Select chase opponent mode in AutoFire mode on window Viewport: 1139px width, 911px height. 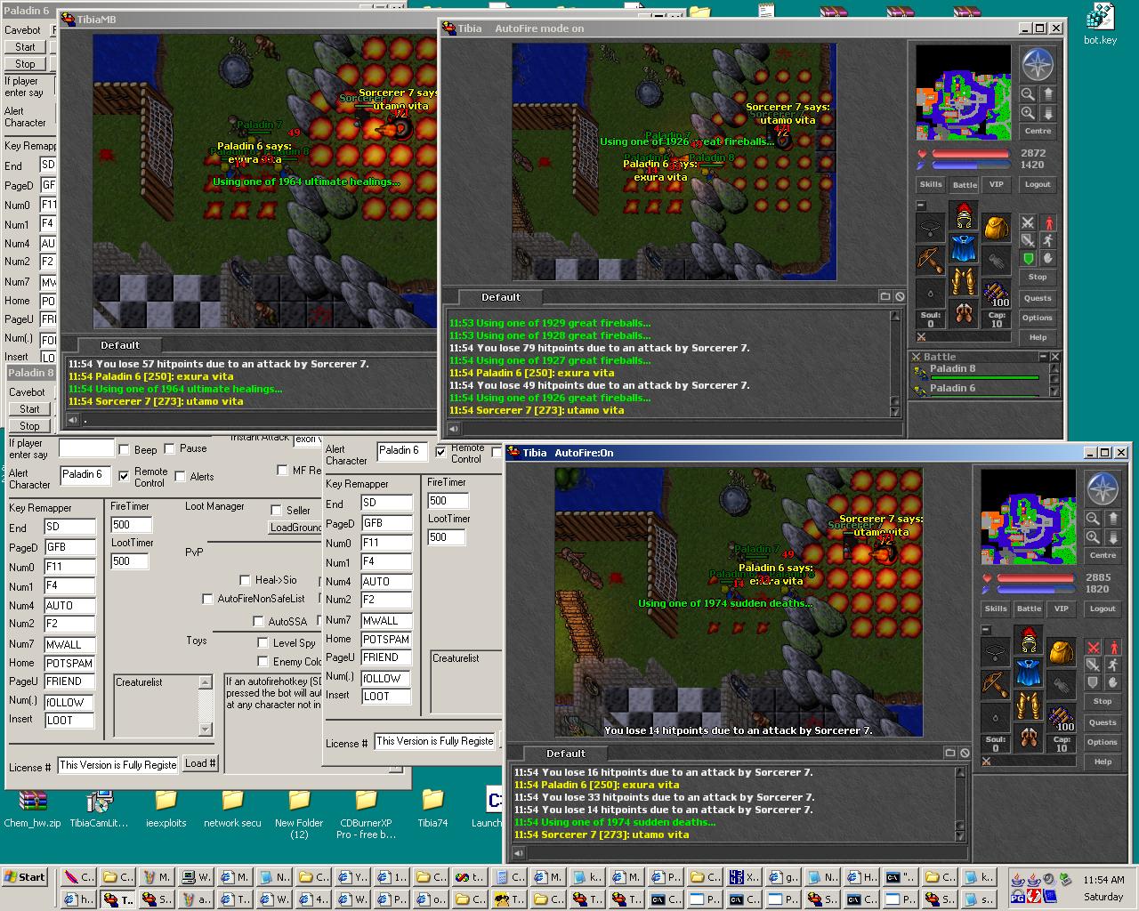[1048, 240]
